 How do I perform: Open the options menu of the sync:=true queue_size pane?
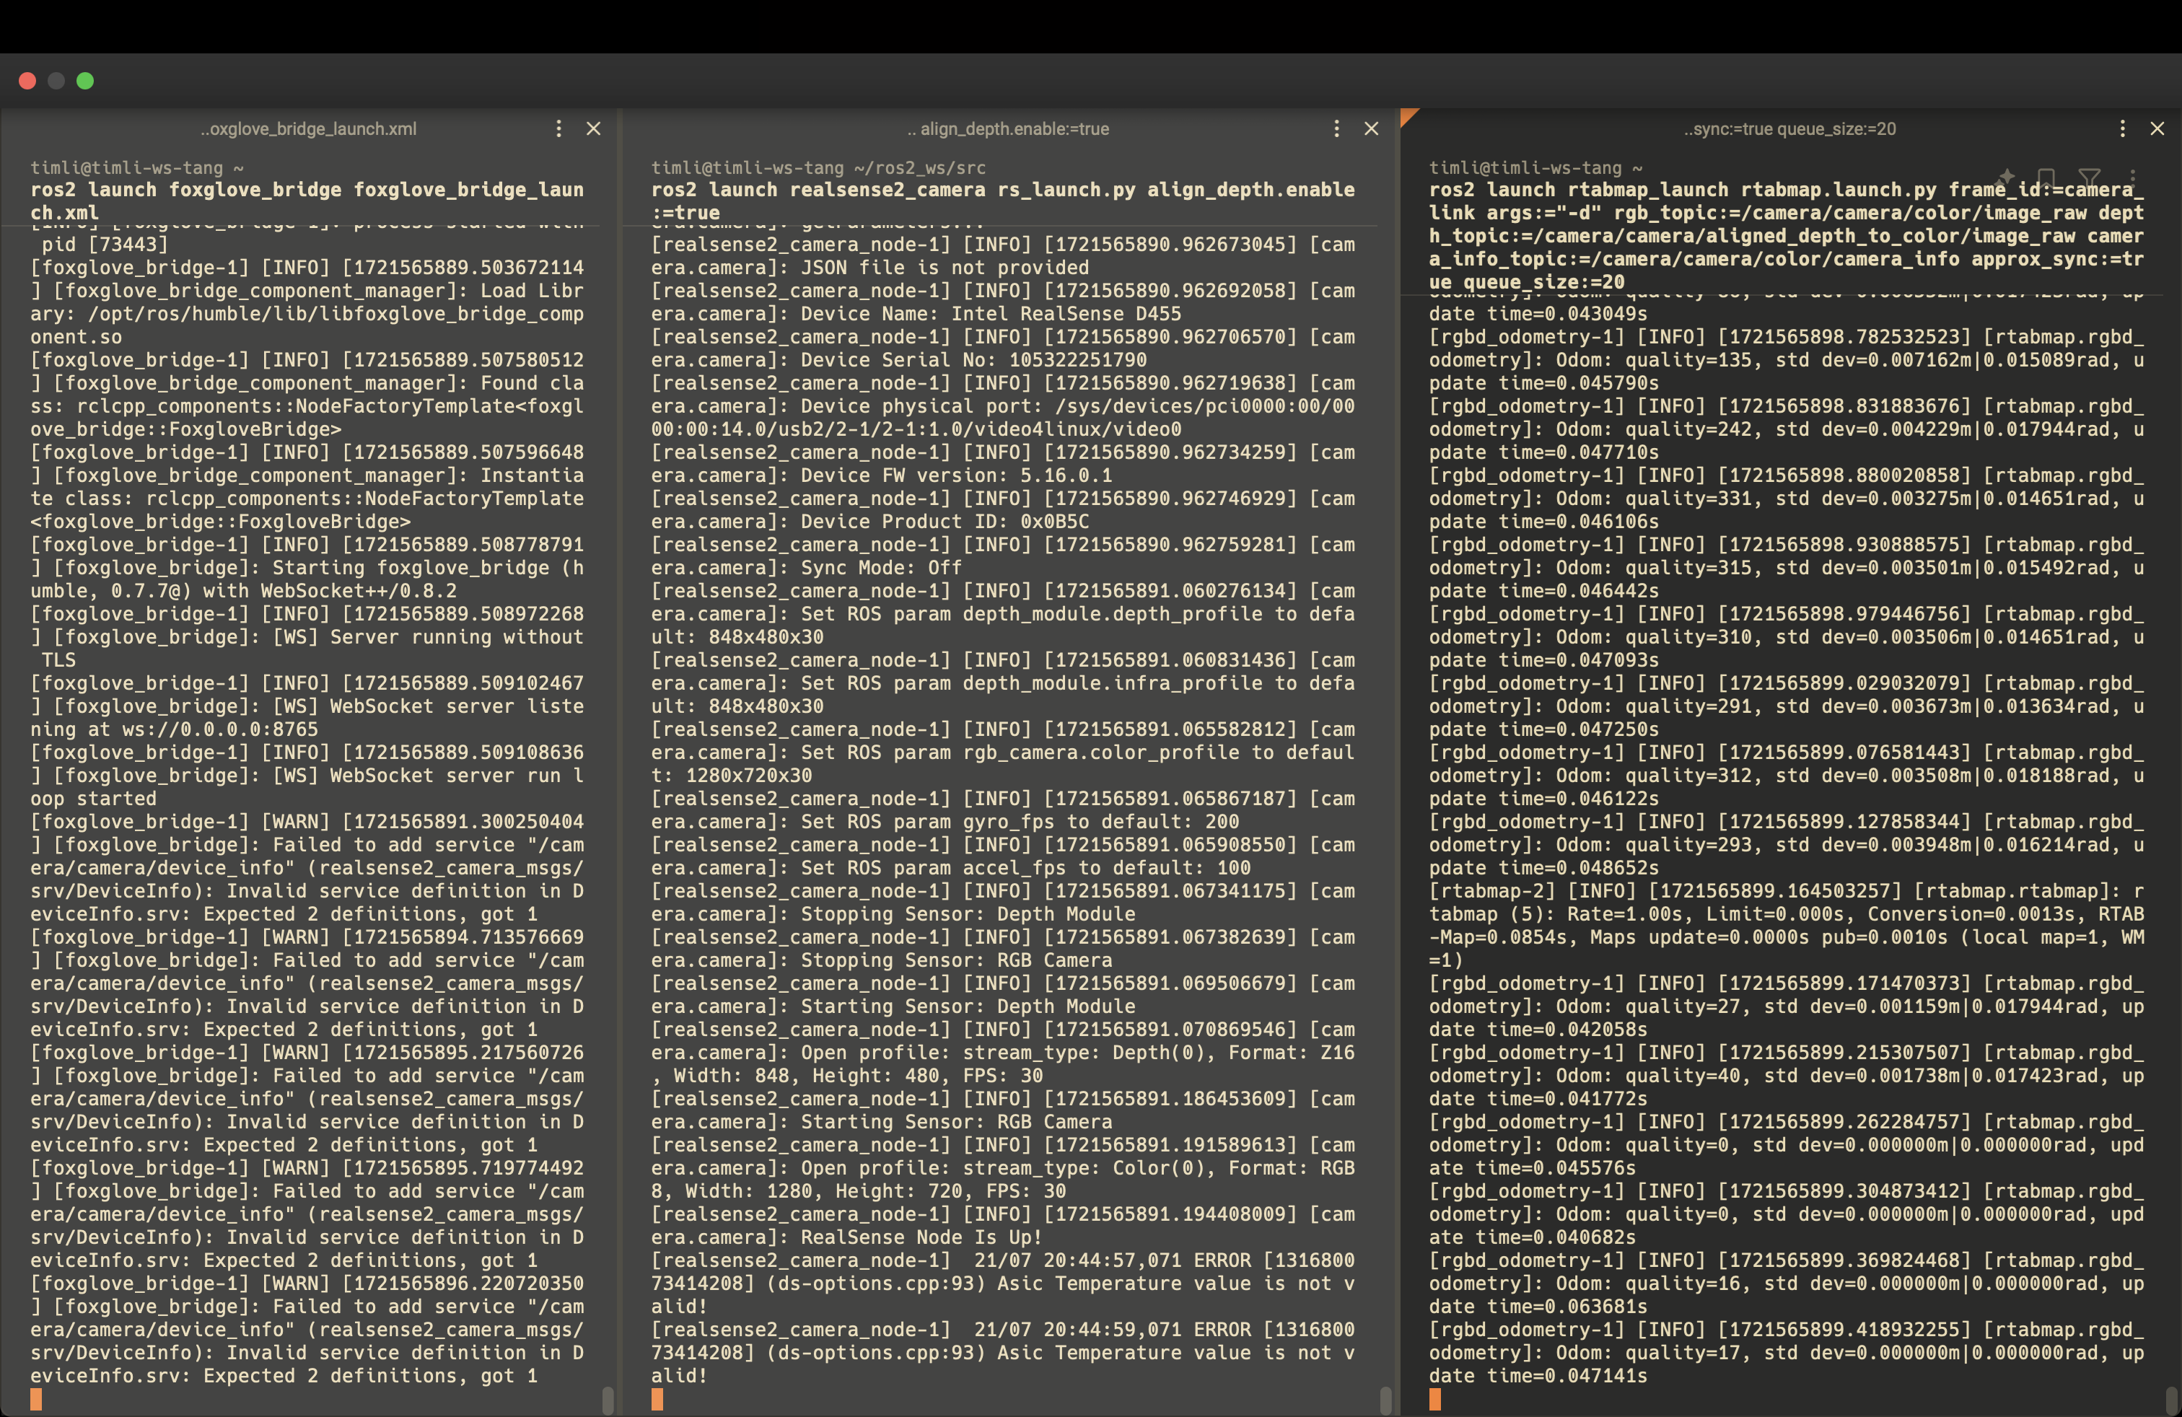click(x=2124, y=129)
